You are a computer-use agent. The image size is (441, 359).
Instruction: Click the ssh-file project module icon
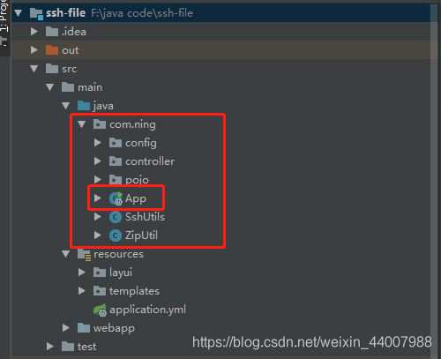(36, 13)
